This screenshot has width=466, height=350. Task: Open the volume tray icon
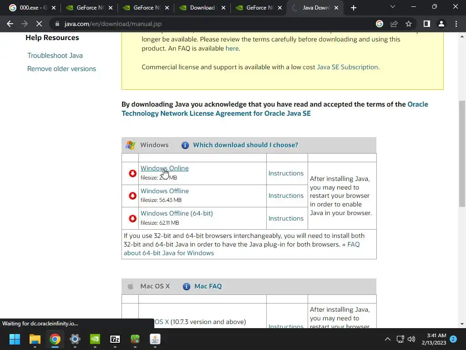tap(411, 339)
